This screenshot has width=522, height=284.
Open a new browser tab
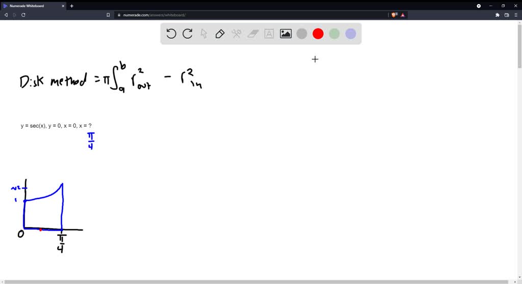(x=72, y=6)
